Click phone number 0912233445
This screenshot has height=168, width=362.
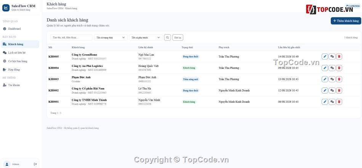click(145, 92)
